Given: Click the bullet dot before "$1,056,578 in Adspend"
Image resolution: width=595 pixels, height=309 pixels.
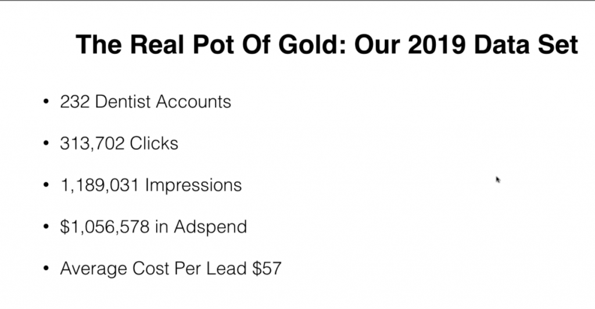Looking at the screenshot, I should (46, 227).
